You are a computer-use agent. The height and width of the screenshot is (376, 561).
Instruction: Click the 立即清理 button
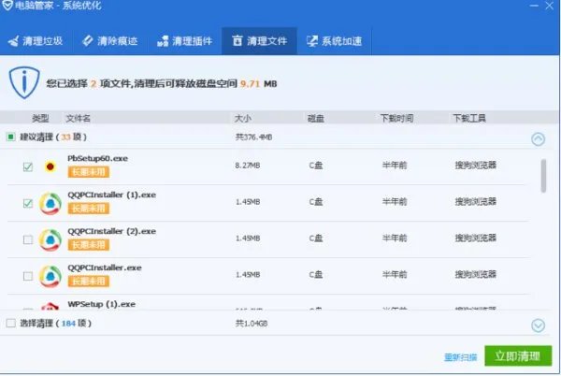pyautogui.click(x=518, y=355)
